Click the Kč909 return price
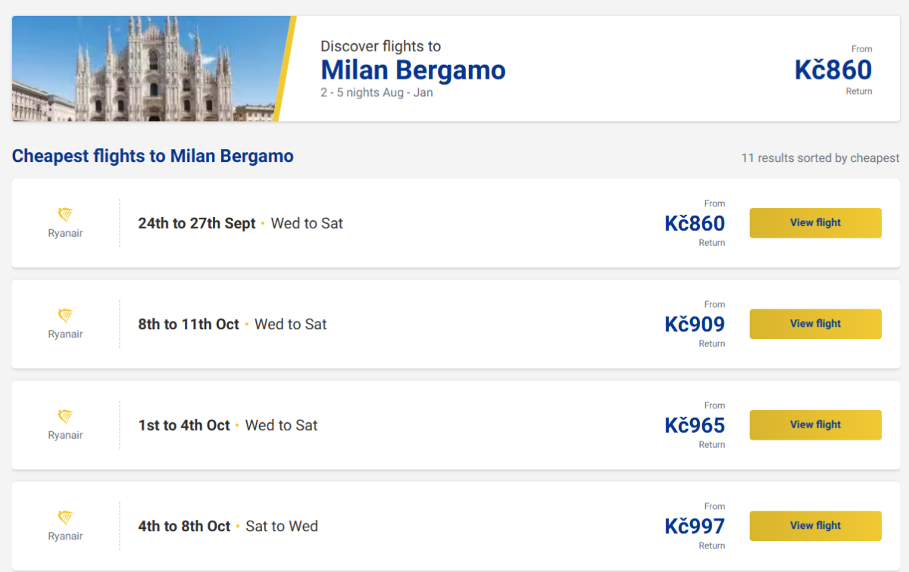 695,325
